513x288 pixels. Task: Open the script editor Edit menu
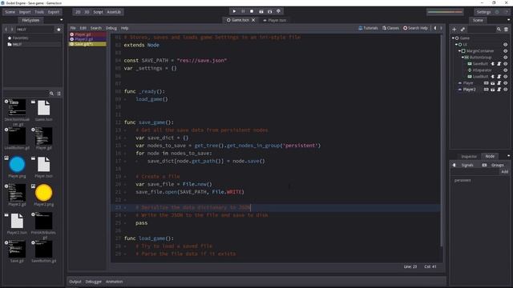tap(83, 28)
